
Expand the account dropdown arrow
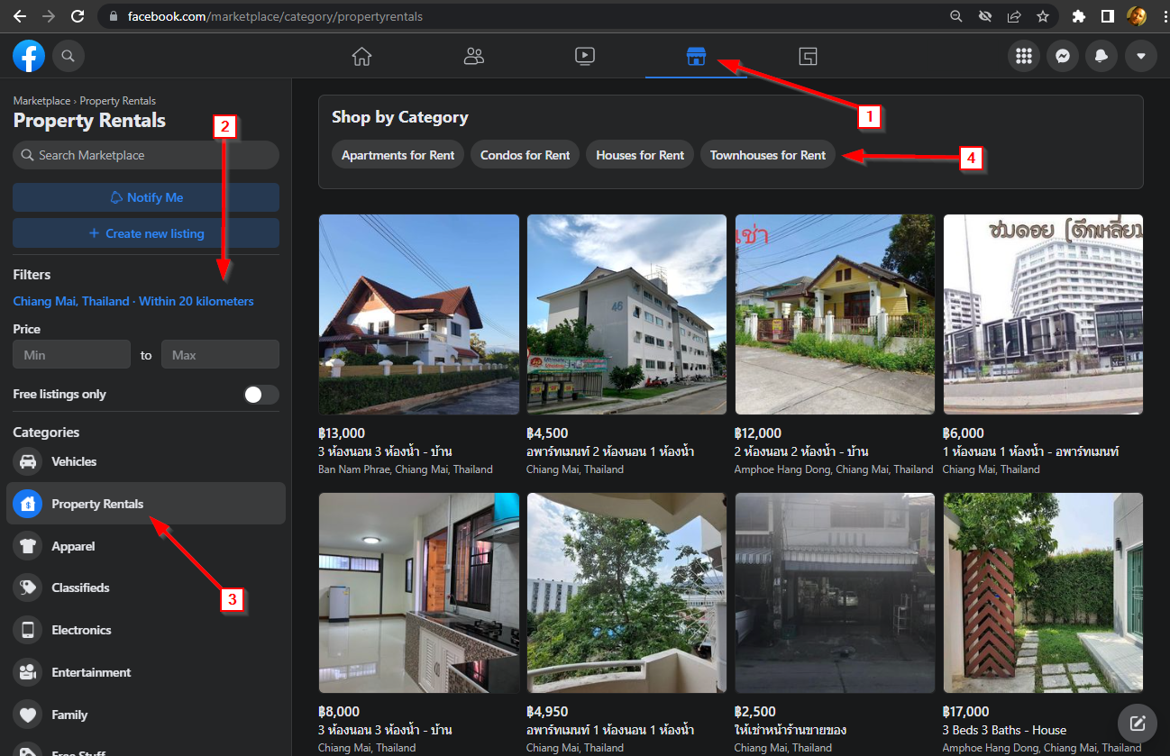tap(1141, 57)
